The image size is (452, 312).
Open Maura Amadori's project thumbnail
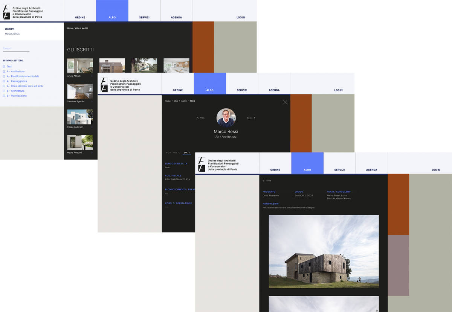coord(80,142)
